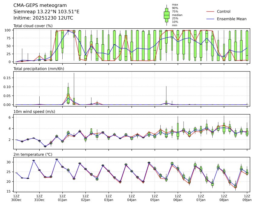Click the Initime 20251230 12UTC text
Viewport: 255px width, 205px height.
click(43, 18)
